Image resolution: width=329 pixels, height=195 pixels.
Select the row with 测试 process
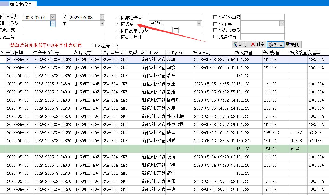pos(171,141)
